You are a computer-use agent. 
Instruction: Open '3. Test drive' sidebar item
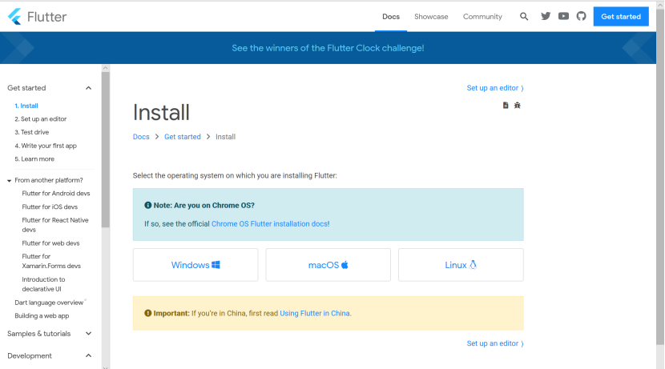click(32, 132)
